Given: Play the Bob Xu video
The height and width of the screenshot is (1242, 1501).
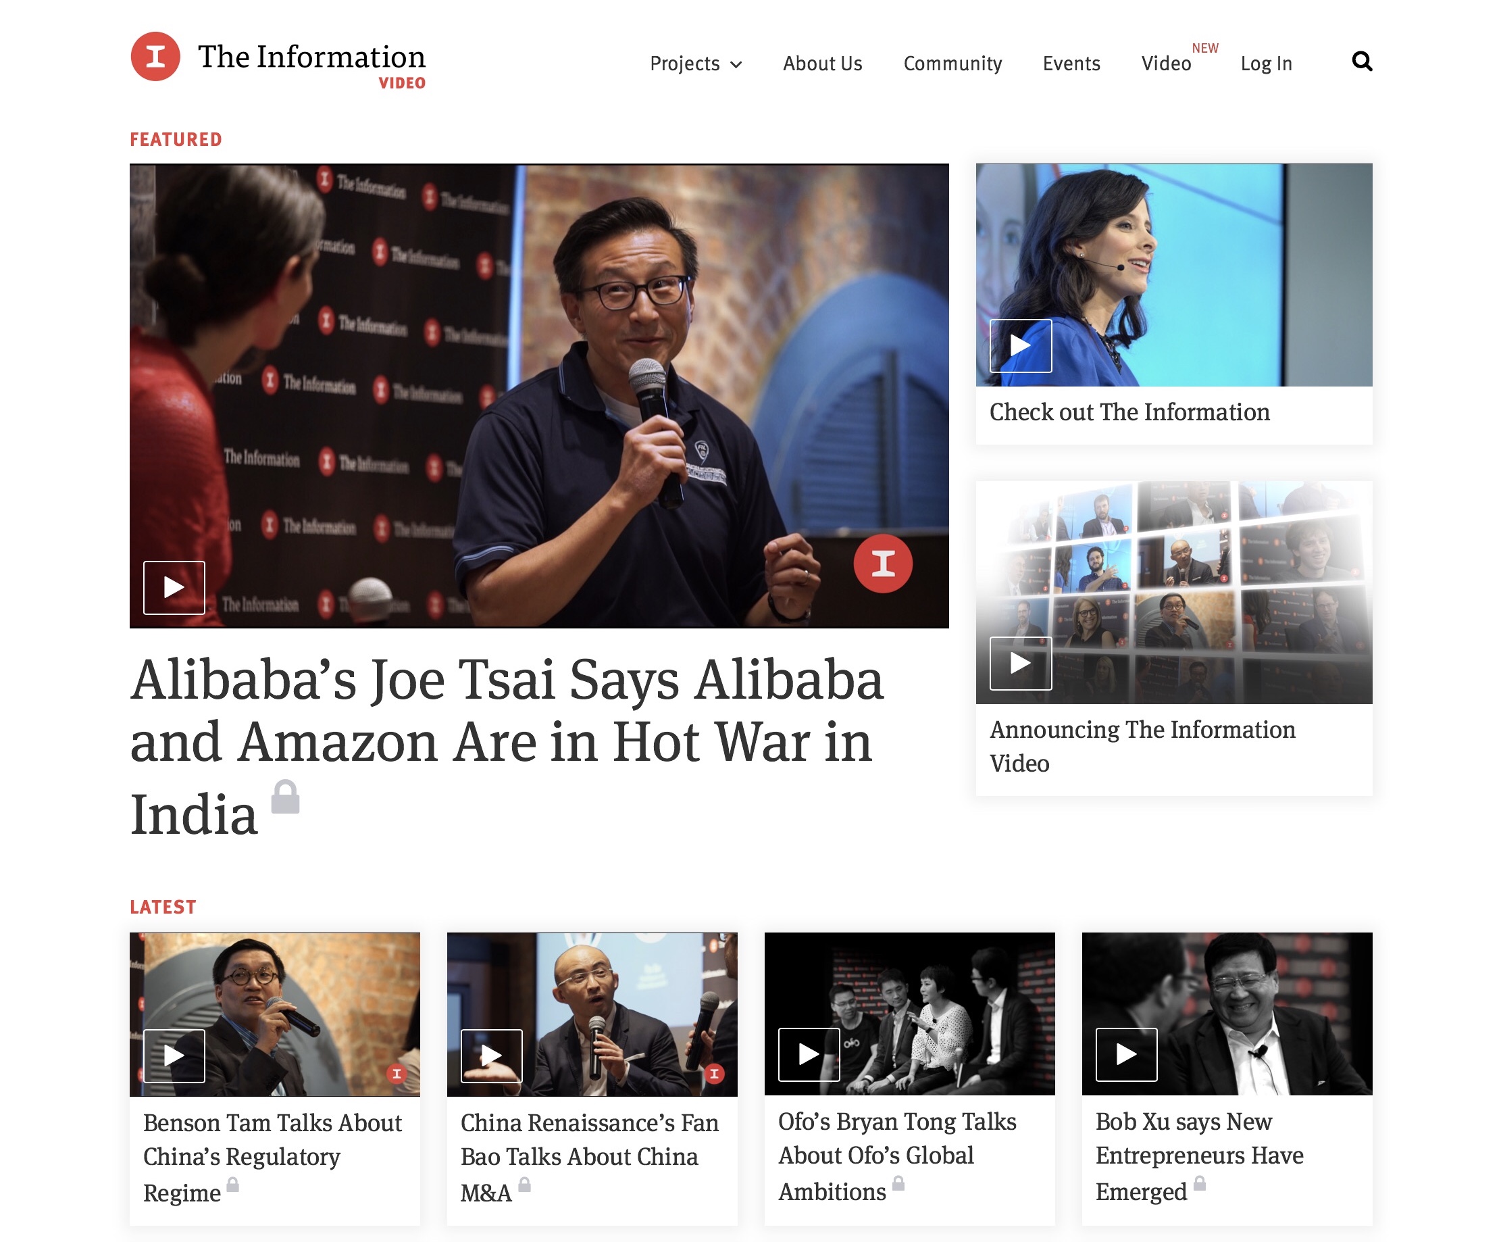Looking at the screenshot, I should coord(1127,1054).
